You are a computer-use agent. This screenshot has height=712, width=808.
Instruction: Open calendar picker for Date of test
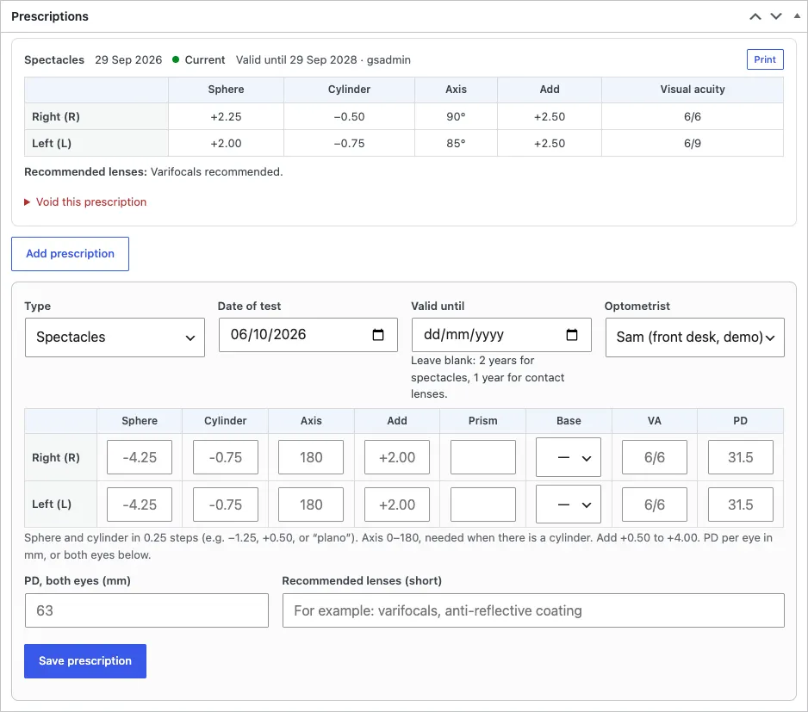tap(377, 335)
